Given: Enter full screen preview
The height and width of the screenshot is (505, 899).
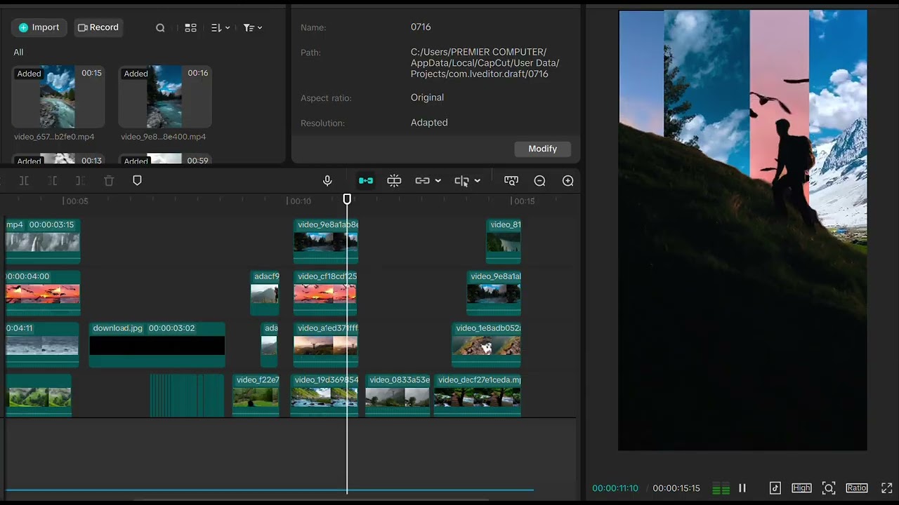Looking at the screenshot, I should (x=886, y=488).
